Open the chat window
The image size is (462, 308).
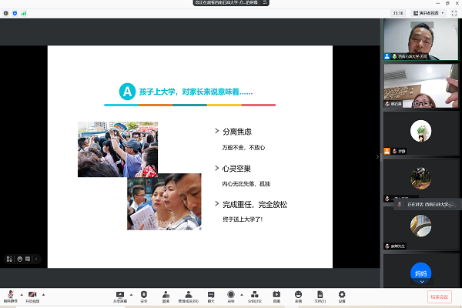point(210,295)
